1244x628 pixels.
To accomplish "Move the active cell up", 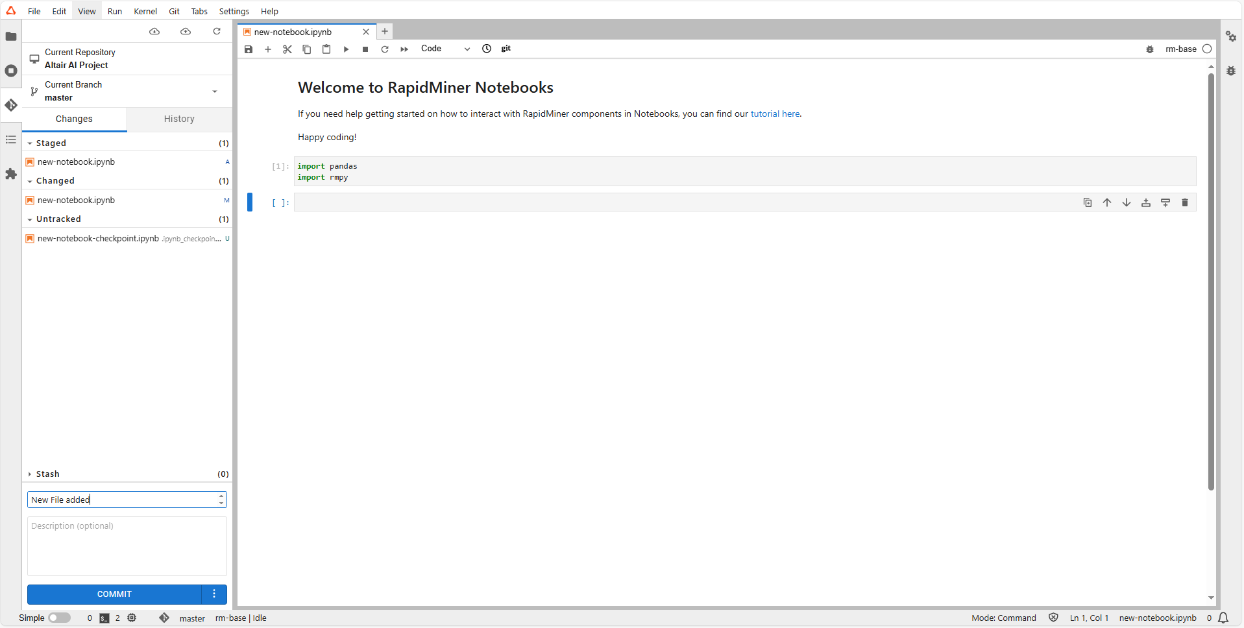I will (1107, 202).
